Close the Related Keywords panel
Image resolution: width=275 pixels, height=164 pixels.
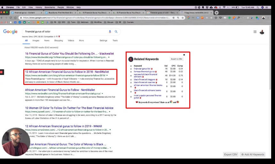(x=184, y=55)
